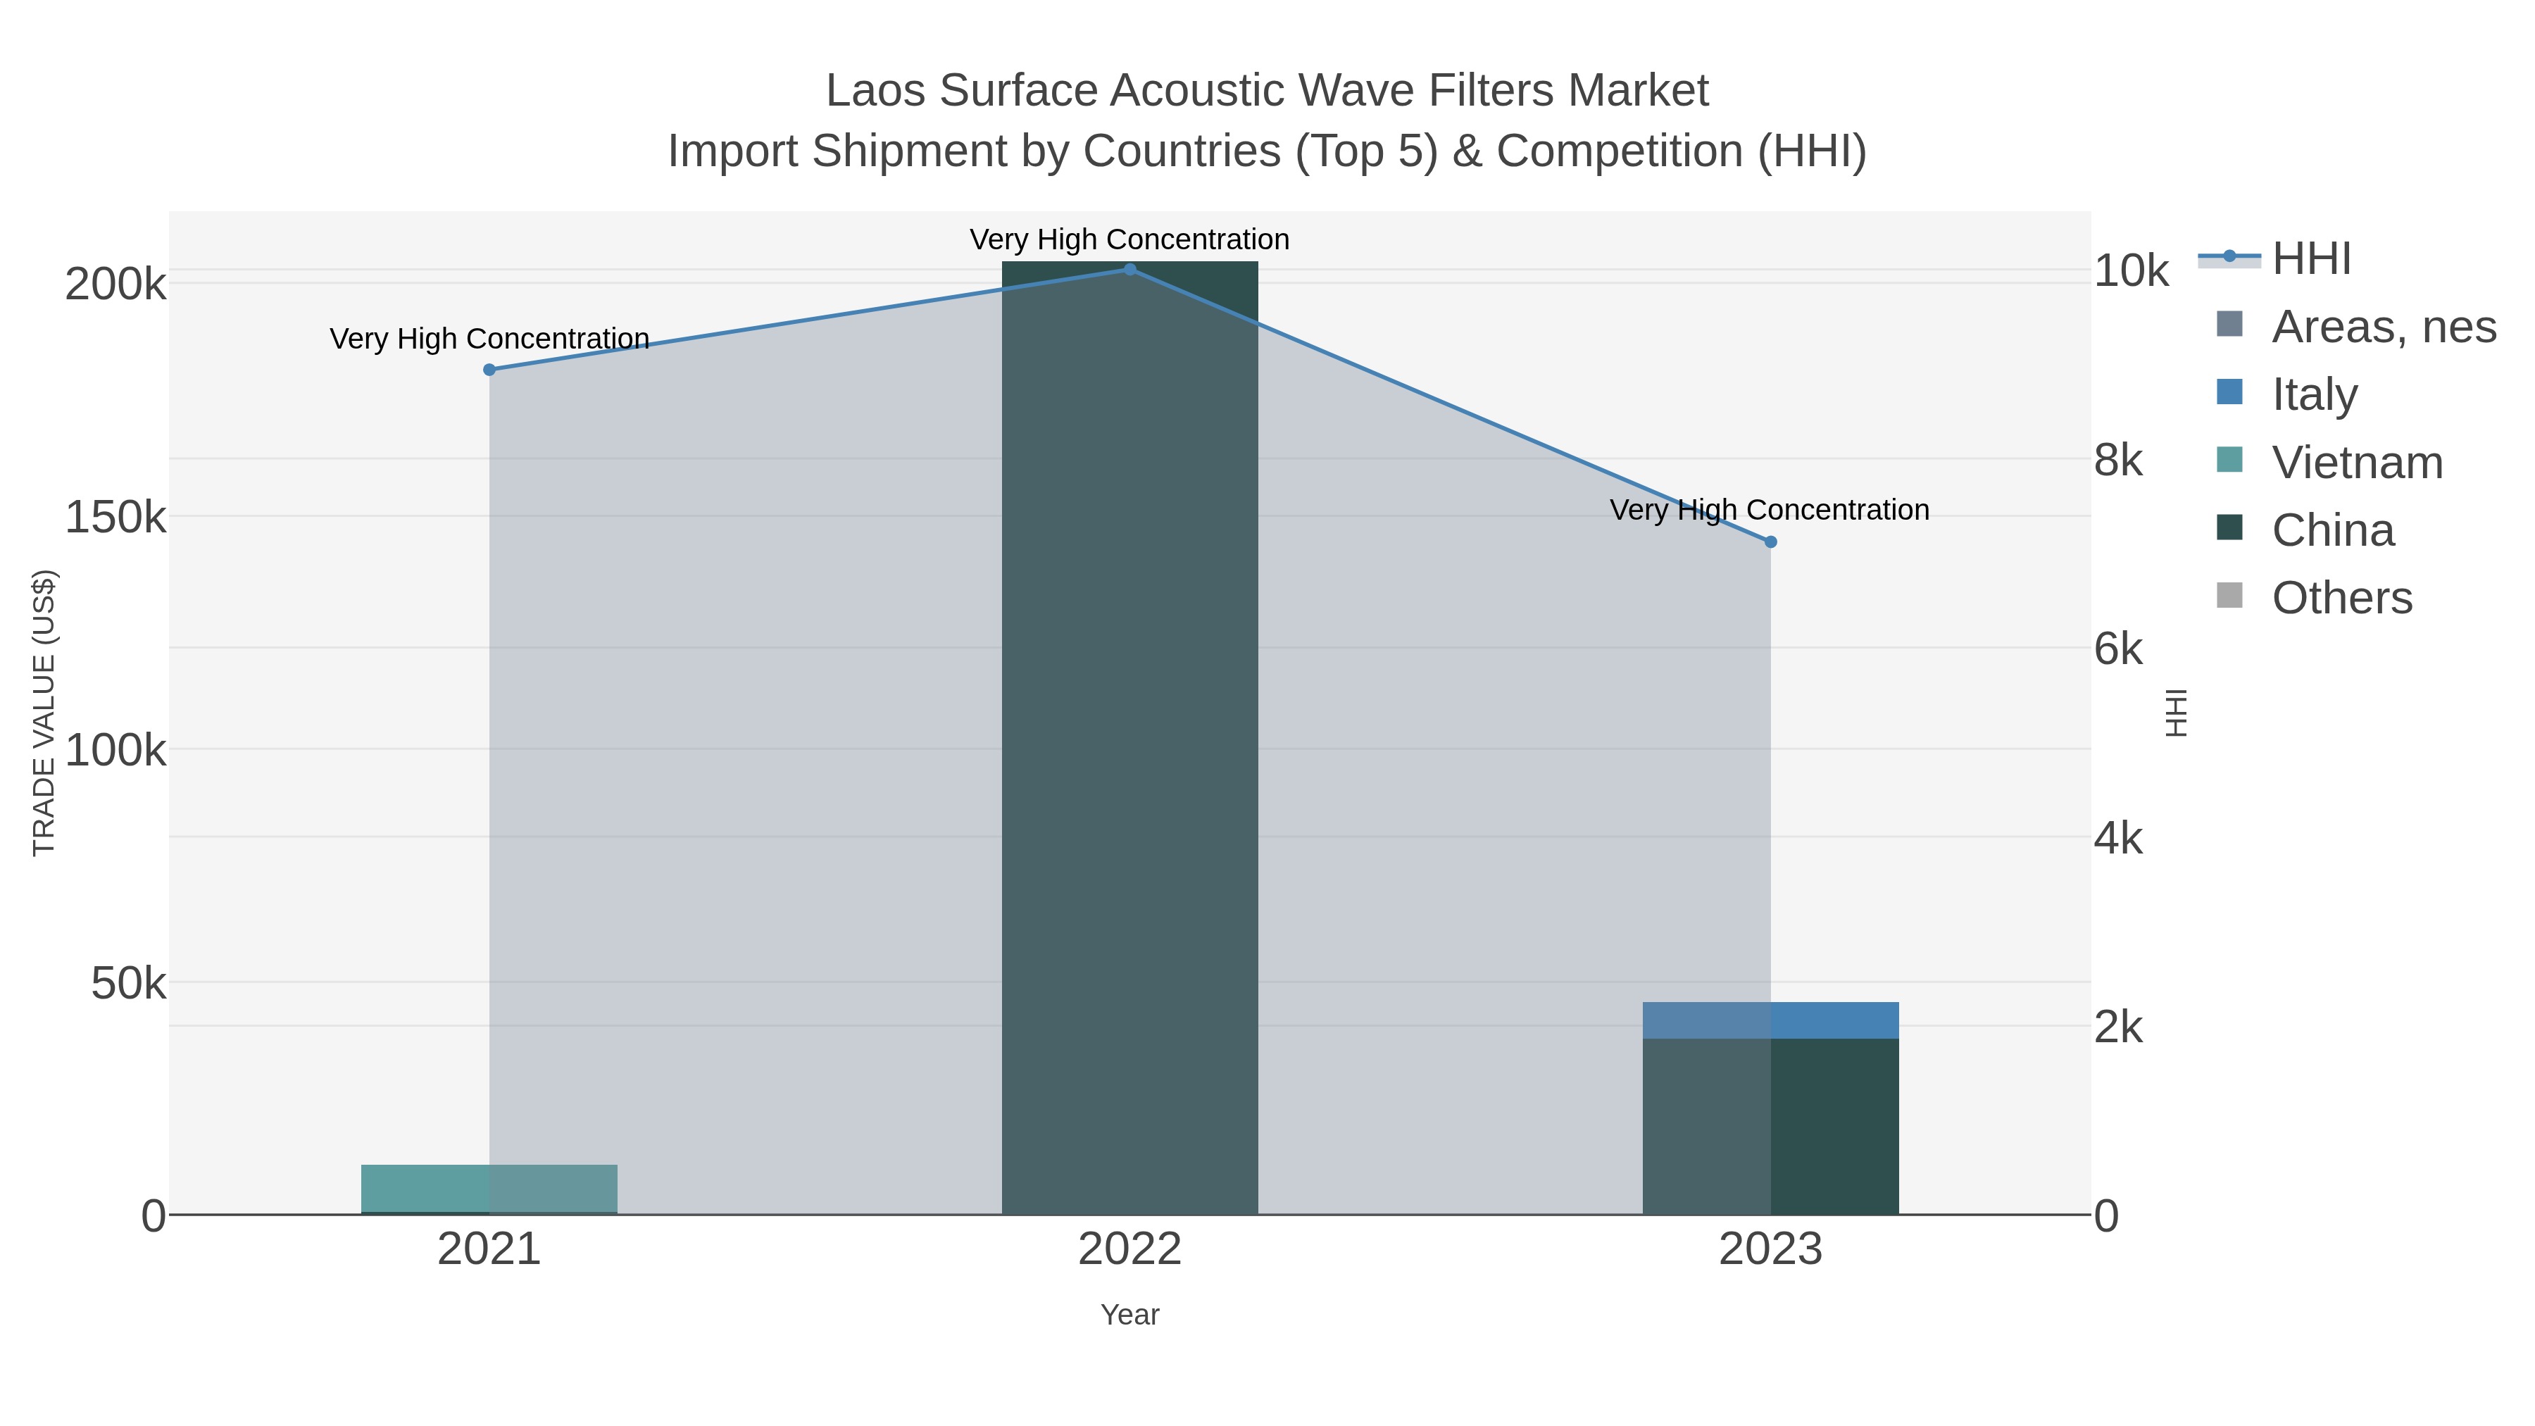Click the 2021 x-axis label
This screenshot has height=1426, width=2535.
[489, 1250]
